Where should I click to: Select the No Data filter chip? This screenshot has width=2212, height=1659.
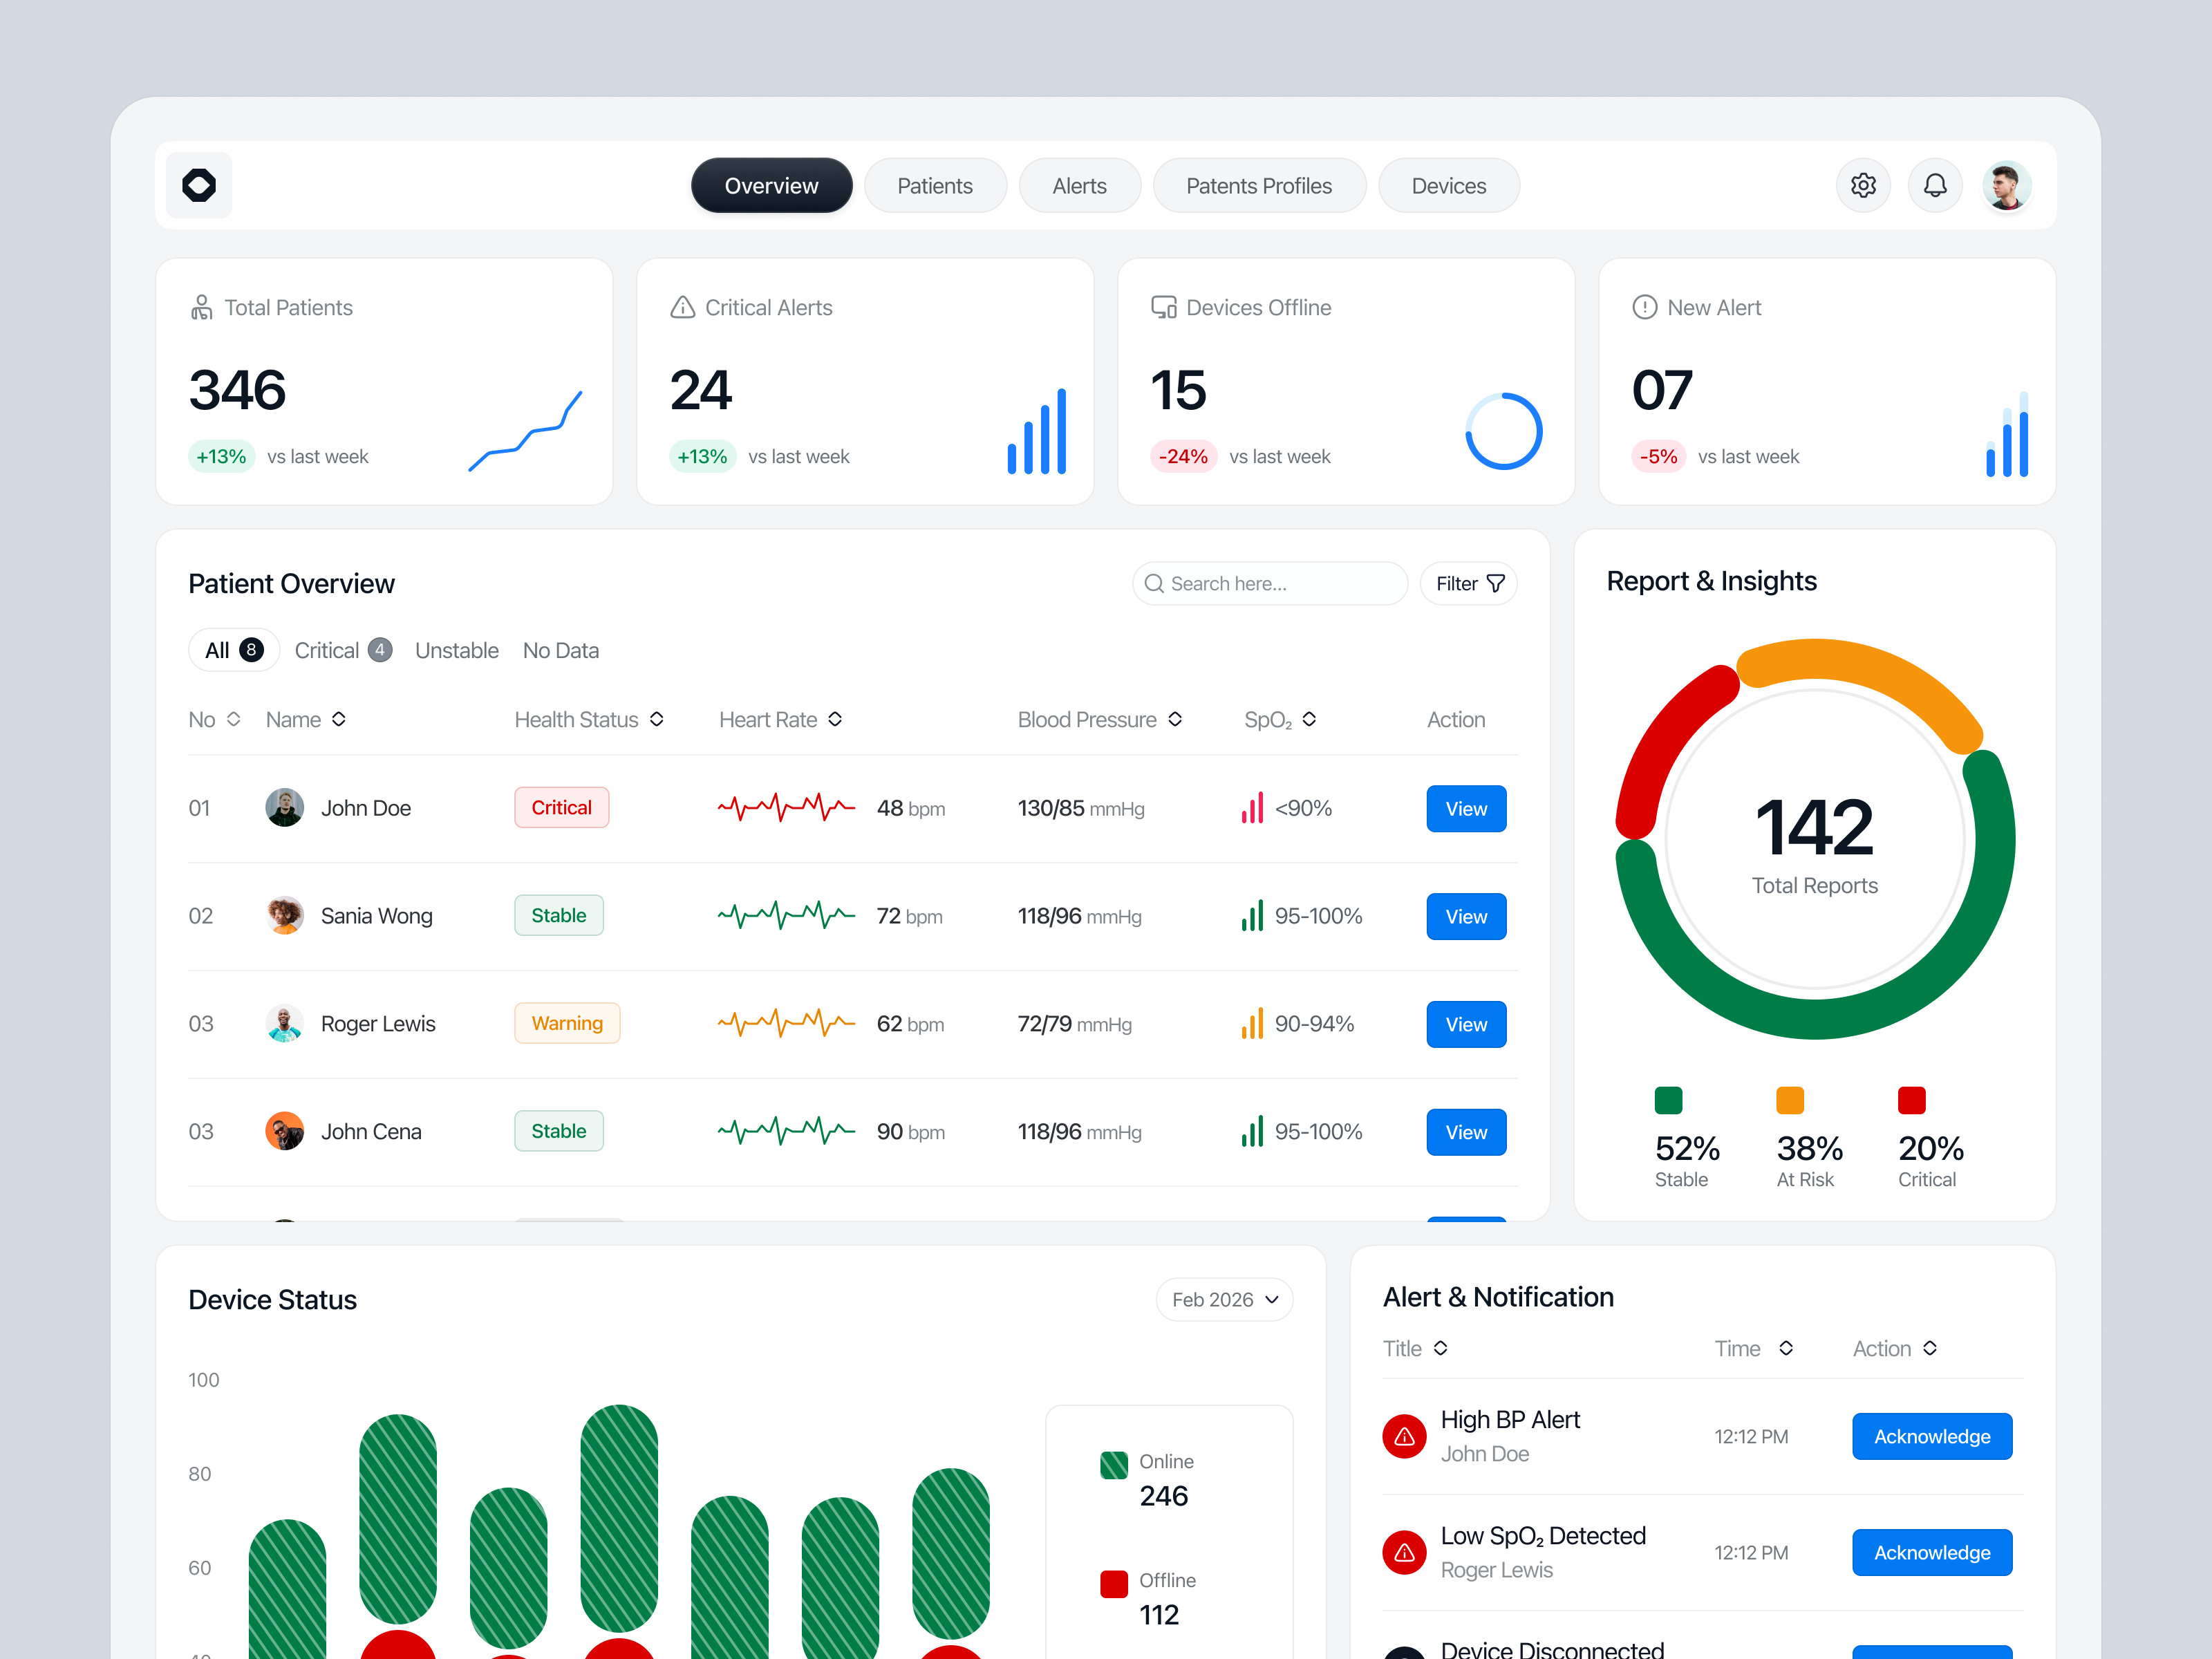[560, 649]
